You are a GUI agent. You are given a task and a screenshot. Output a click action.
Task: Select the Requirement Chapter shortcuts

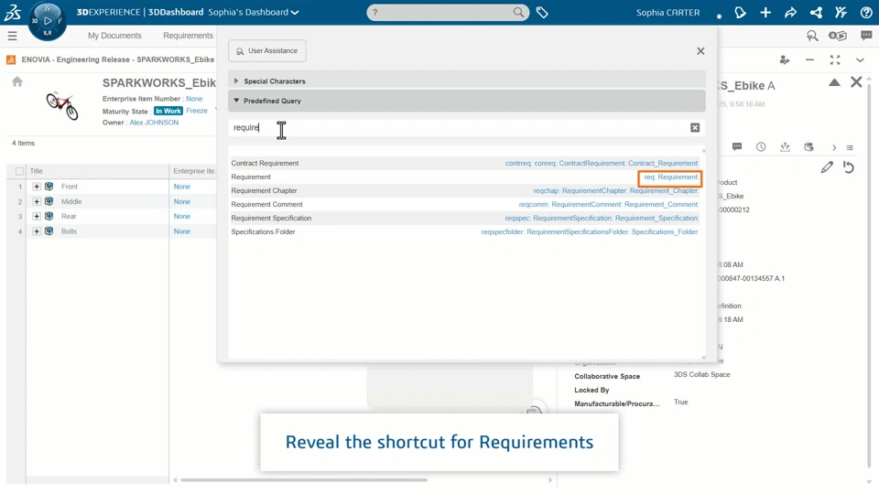click(x=616, y=191)
